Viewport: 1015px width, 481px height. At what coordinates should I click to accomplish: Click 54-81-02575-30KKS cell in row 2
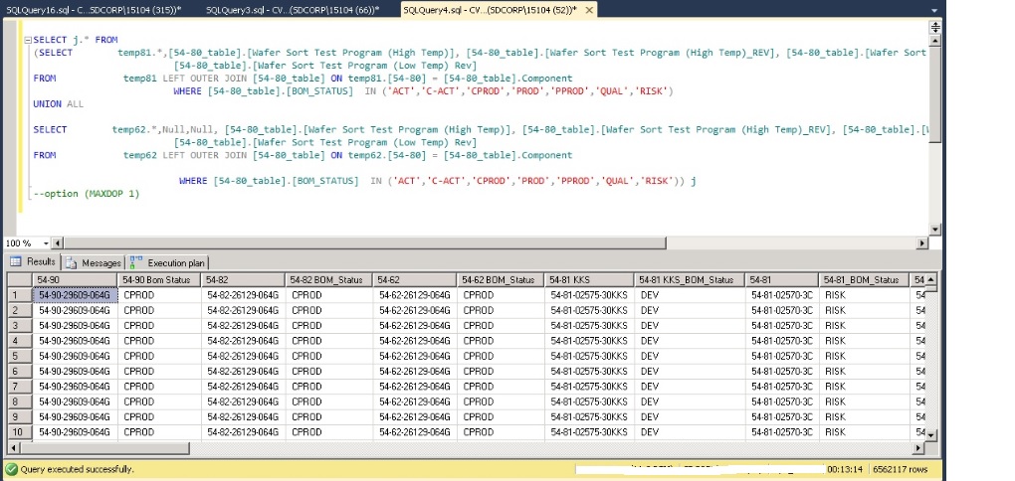(590, 310)
